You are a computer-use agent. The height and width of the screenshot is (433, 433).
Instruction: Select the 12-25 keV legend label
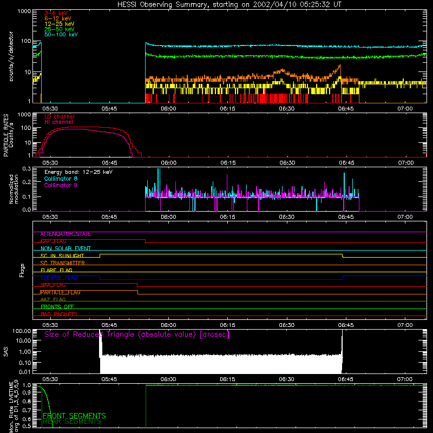pos(60,24)
